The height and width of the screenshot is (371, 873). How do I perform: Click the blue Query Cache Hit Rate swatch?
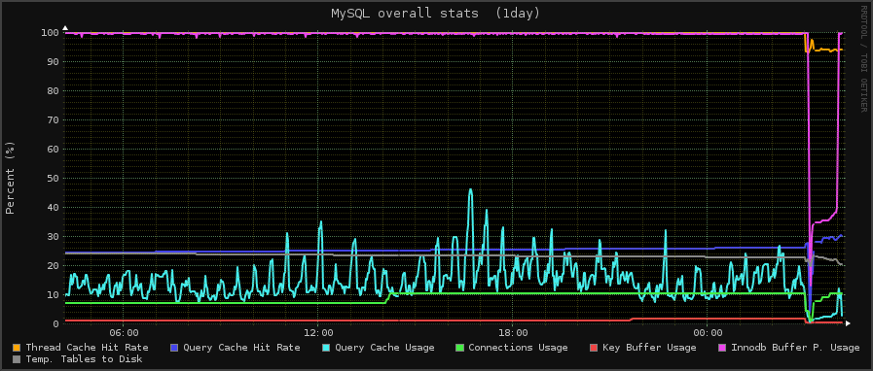173,348
